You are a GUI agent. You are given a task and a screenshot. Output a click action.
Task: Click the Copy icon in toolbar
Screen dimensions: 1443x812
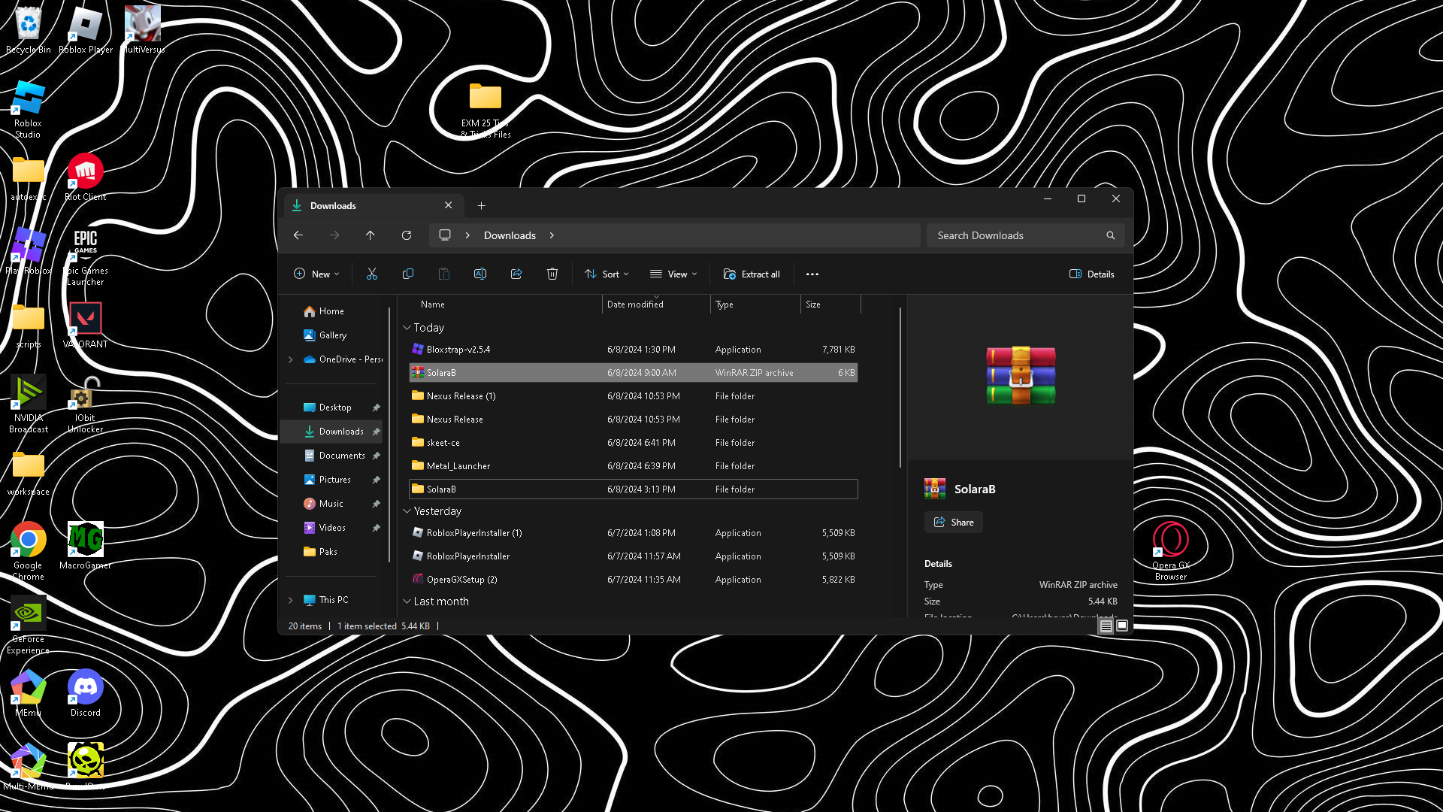[408, 274]
